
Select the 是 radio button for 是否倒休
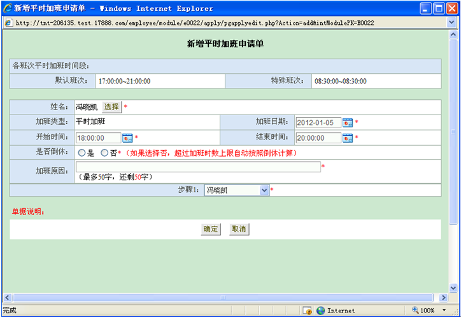(82, 153)
